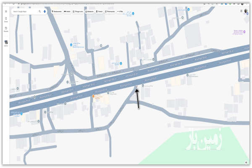252x168 pixels.
Task: Click the orange restaurant marker on the map
Action: (x=93, y=96)
